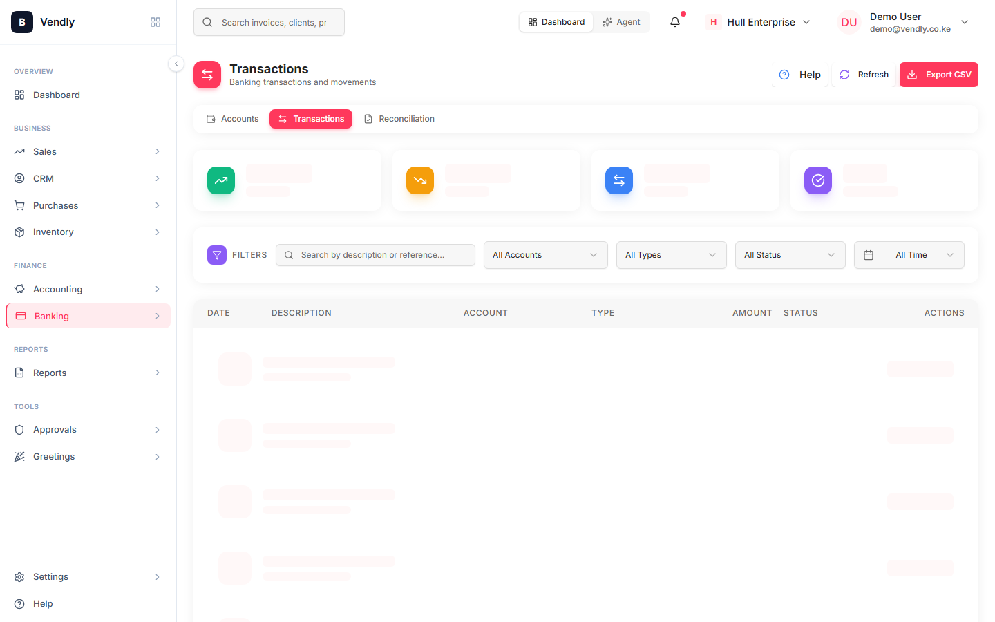Select the Transactions tab

click(x=311, y=119)
